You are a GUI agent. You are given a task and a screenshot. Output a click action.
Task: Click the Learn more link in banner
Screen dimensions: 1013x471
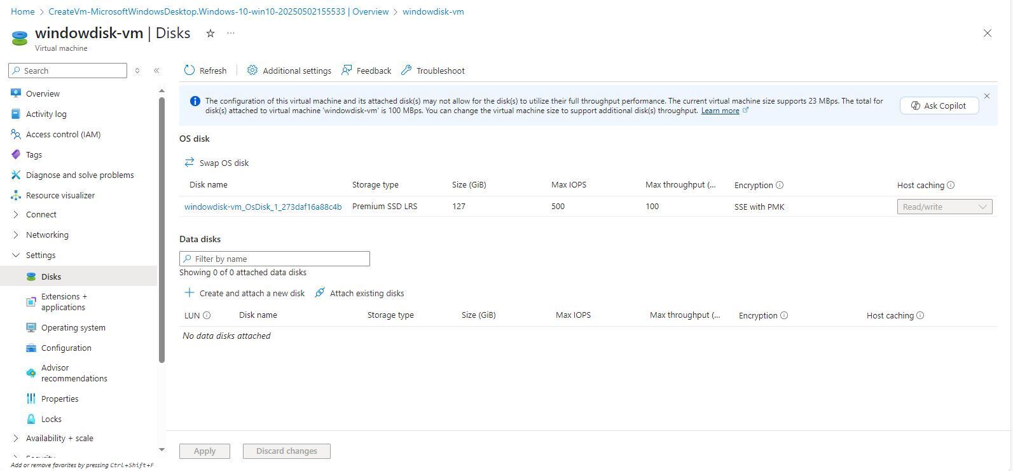tap(720, 111)
